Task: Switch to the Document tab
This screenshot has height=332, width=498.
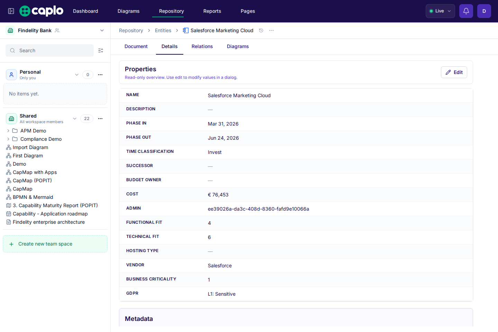Action: click(136, 46)
